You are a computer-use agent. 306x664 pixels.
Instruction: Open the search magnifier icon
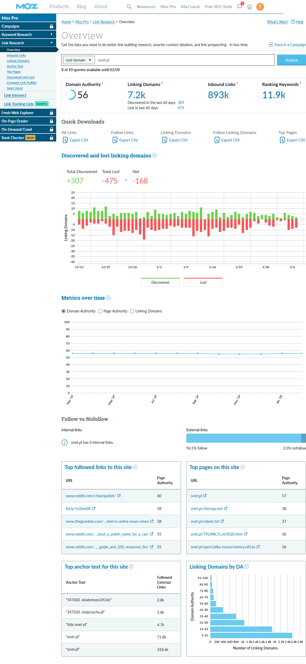(129, 7)
